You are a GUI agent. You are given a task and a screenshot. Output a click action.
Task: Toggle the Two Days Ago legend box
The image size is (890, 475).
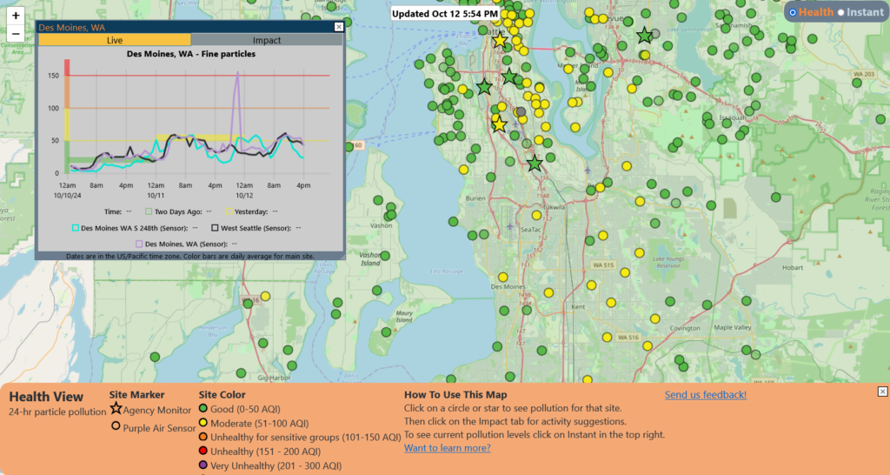click(x=149, y=211)
